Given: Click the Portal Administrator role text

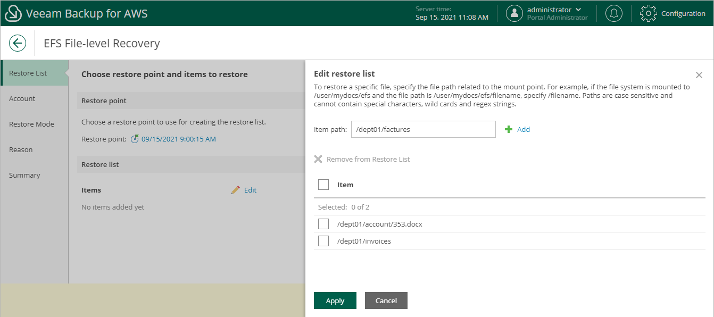Looking at the screenshot, I should pos(558,18).
